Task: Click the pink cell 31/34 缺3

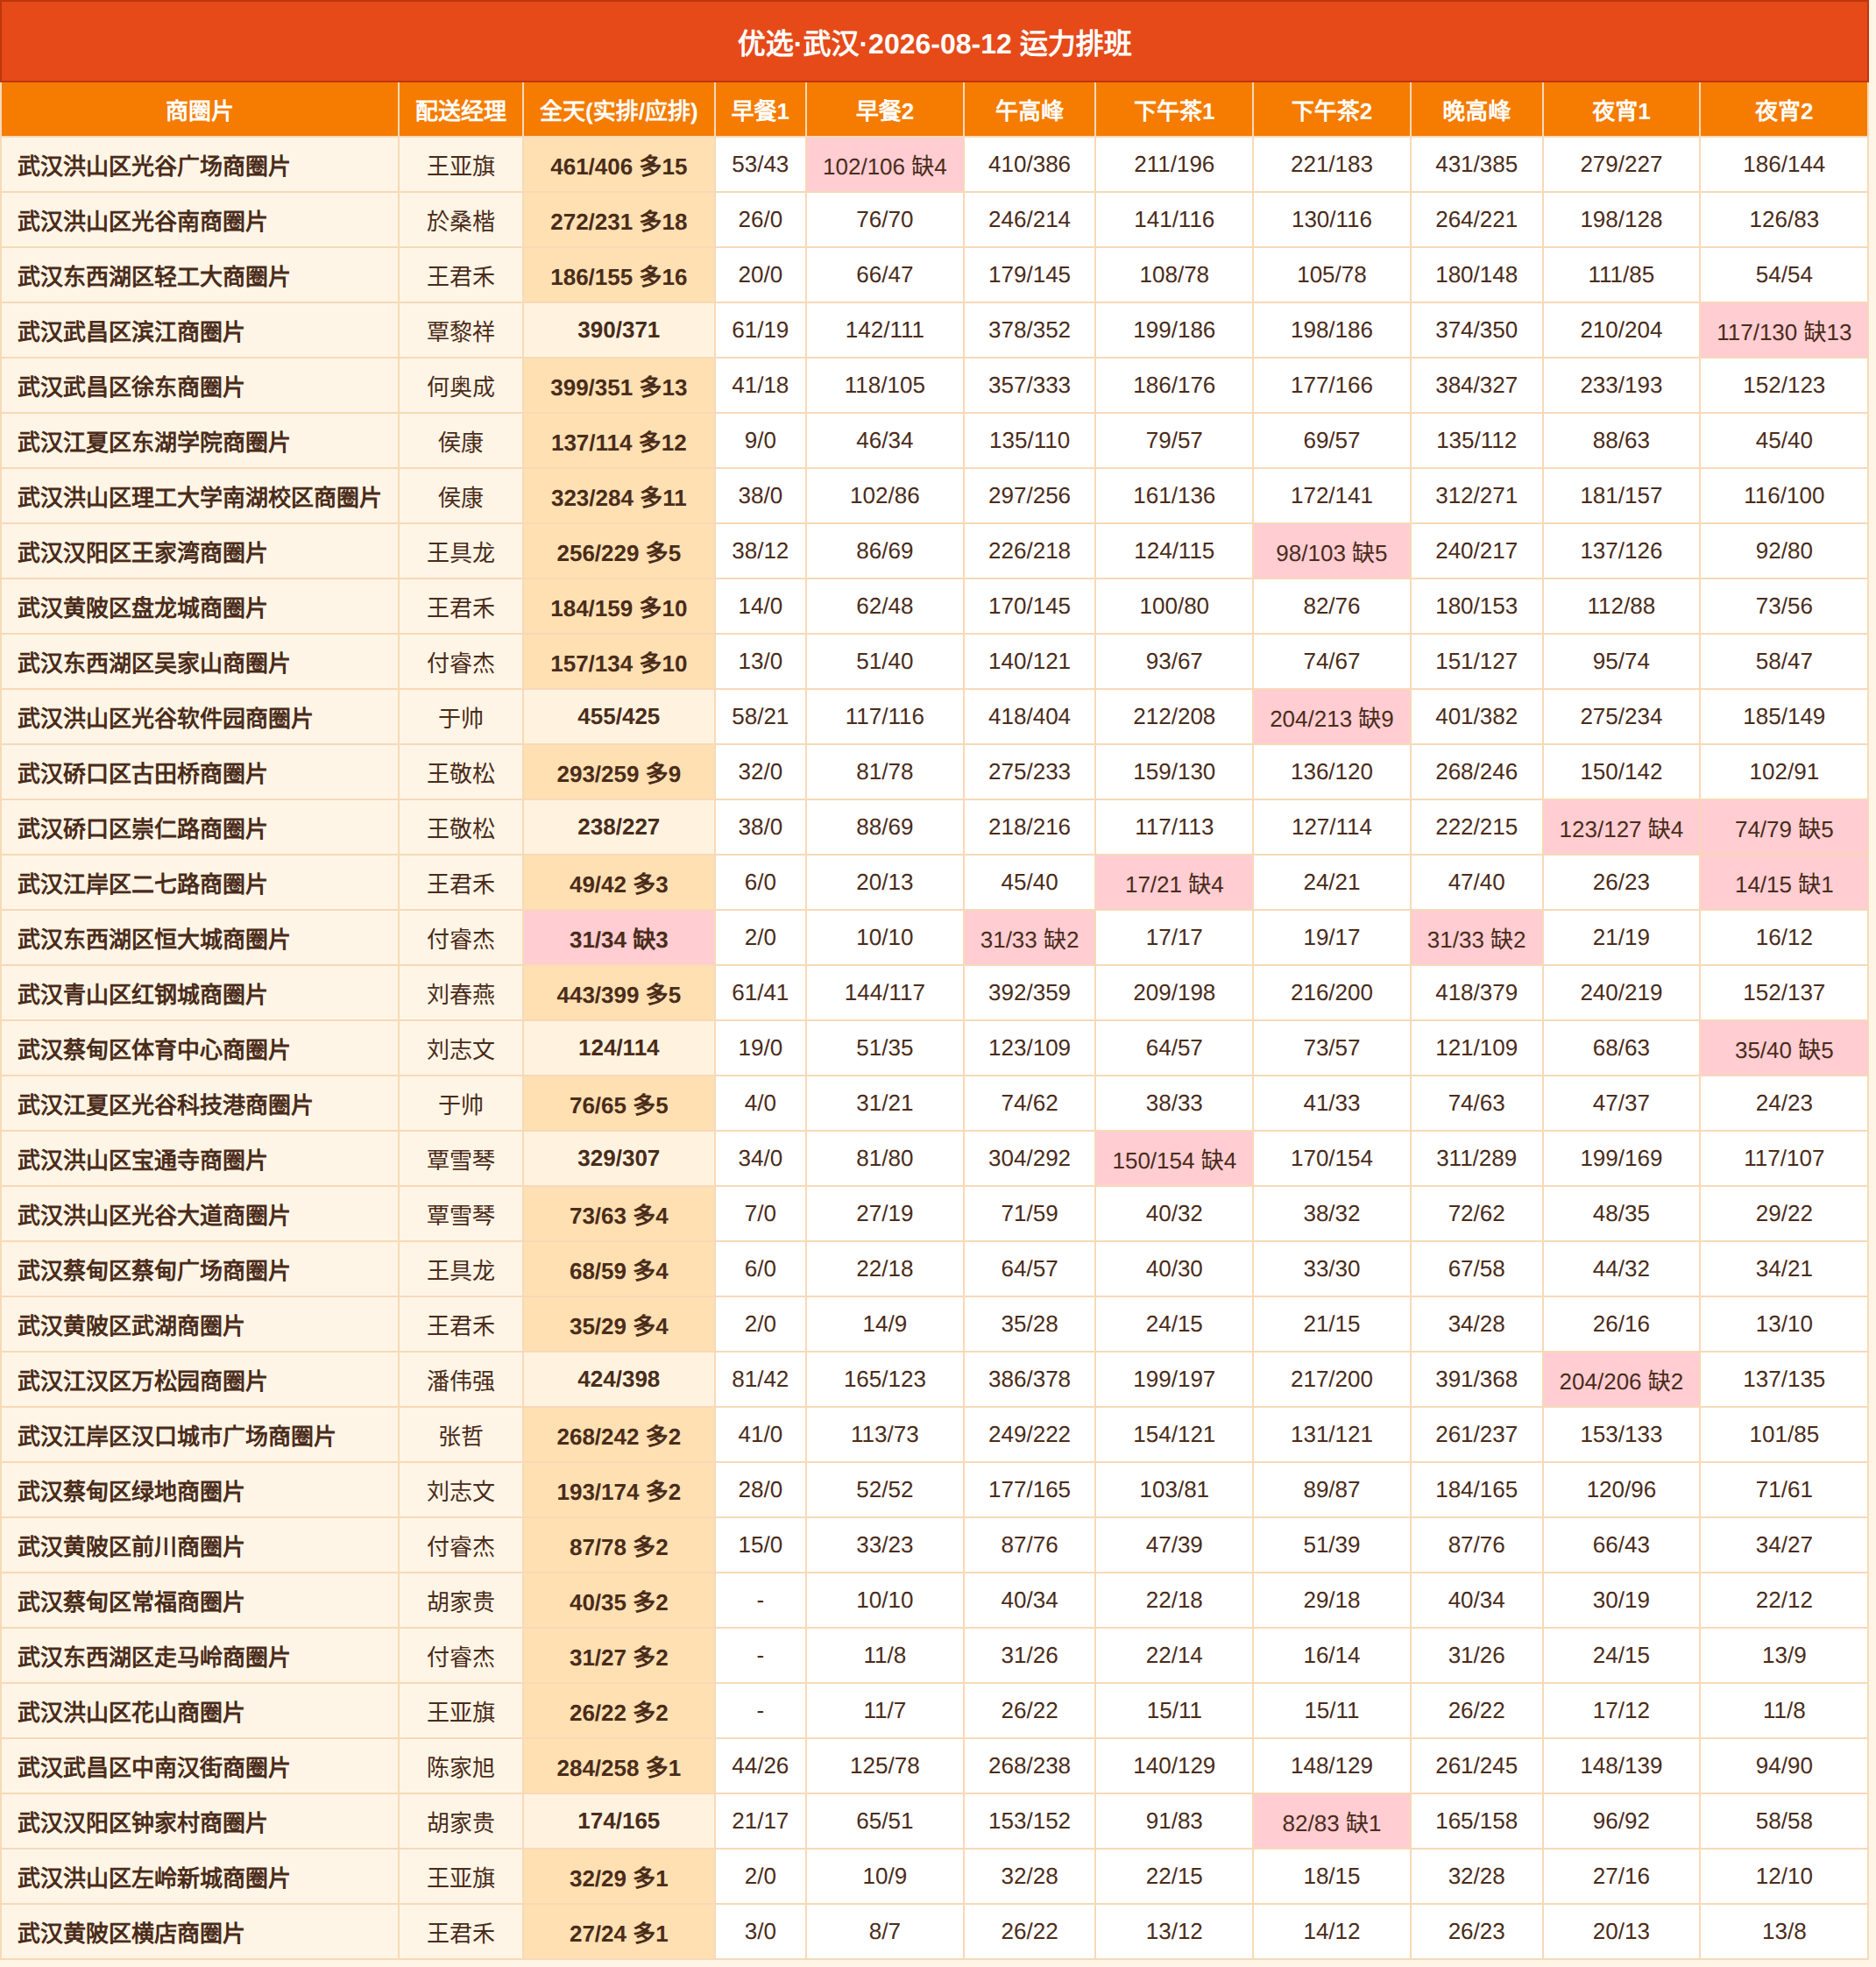Action: [618, 939]
